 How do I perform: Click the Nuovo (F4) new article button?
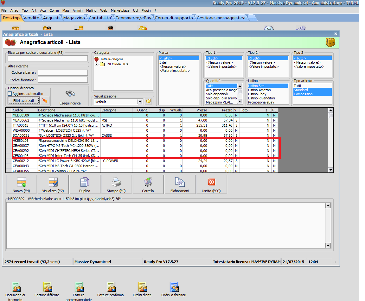tap(21, 185)
